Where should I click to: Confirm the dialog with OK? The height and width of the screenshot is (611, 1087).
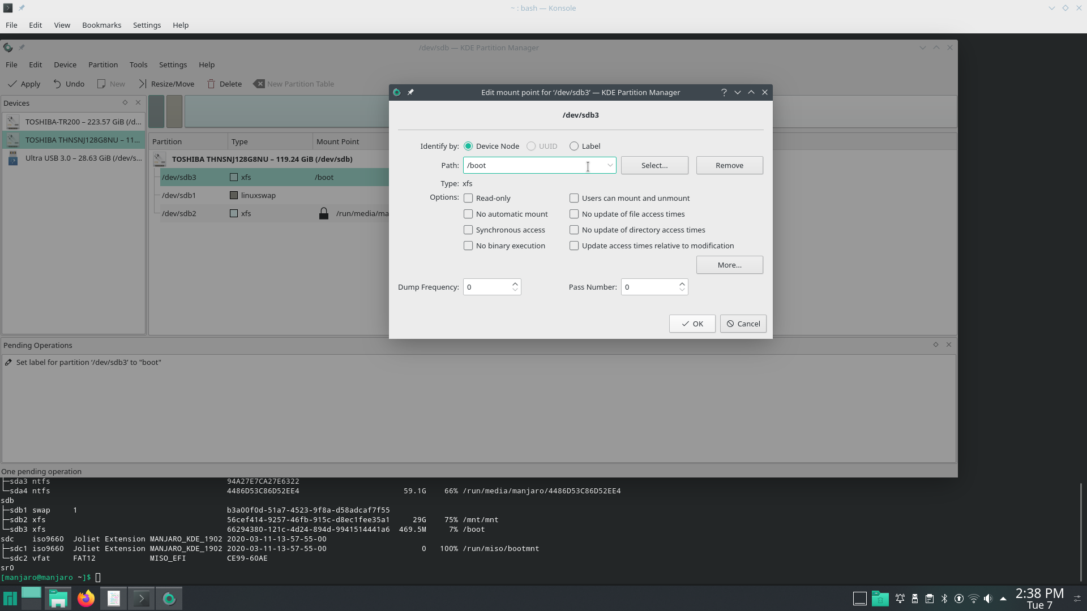[x=692, y=324]
